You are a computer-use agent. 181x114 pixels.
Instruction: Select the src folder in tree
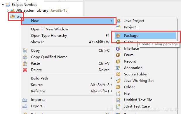(x=16, y=16)
